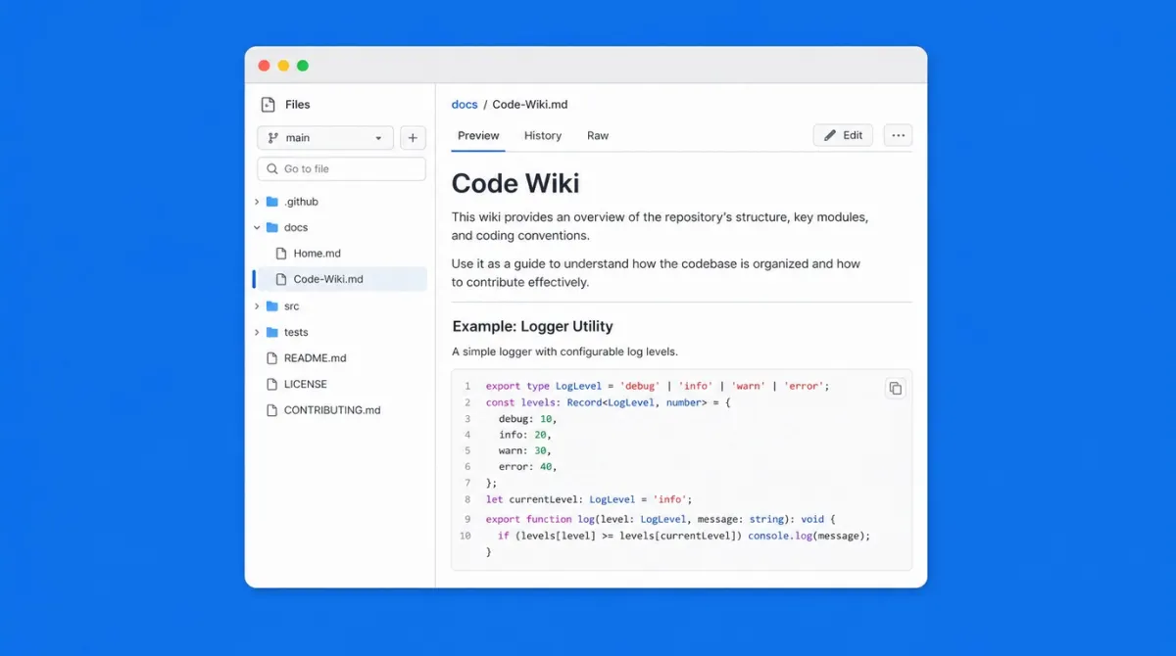The image size is (1176, 656).
Task: Click the .github folder icon
Action: coord(272,202)
